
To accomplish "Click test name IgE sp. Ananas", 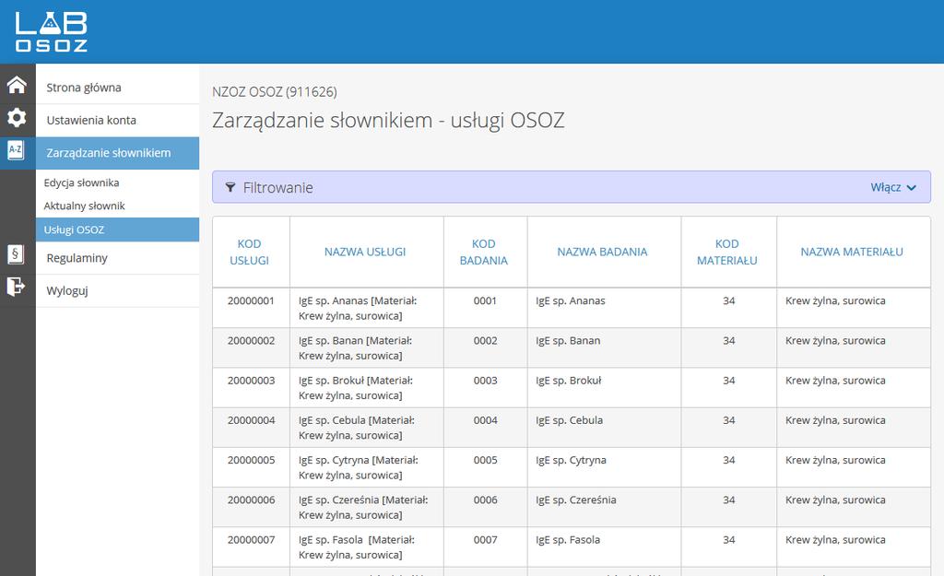I will [570, 301].
